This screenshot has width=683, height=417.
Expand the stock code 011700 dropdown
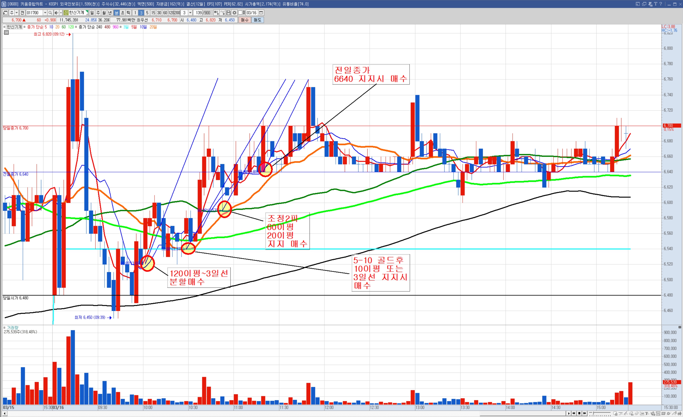click(45, 13)
